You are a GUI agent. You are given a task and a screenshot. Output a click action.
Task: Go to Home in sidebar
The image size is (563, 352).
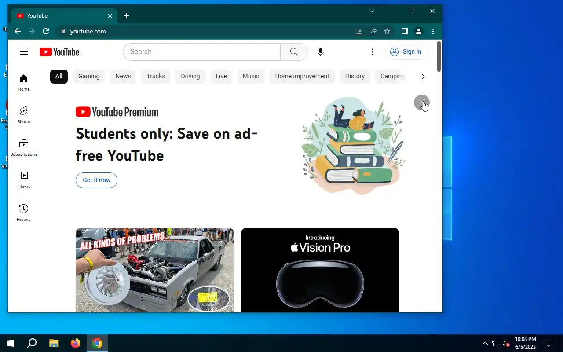coord(24,82)
